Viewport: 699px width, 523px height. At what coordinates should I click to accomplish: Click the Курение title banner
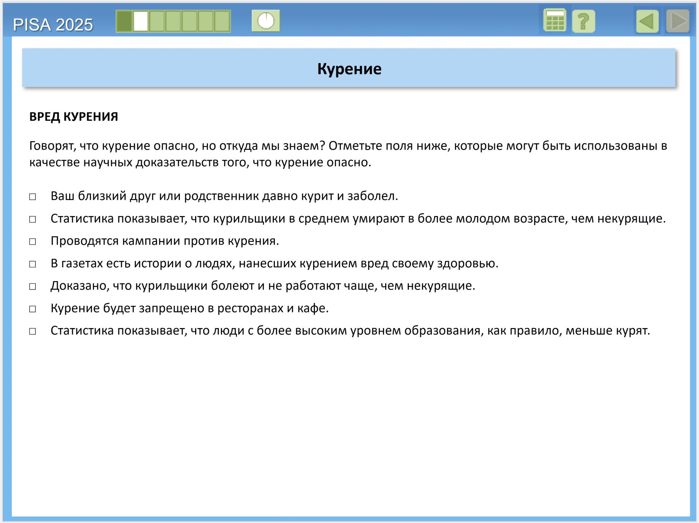[x=349, y=68]
